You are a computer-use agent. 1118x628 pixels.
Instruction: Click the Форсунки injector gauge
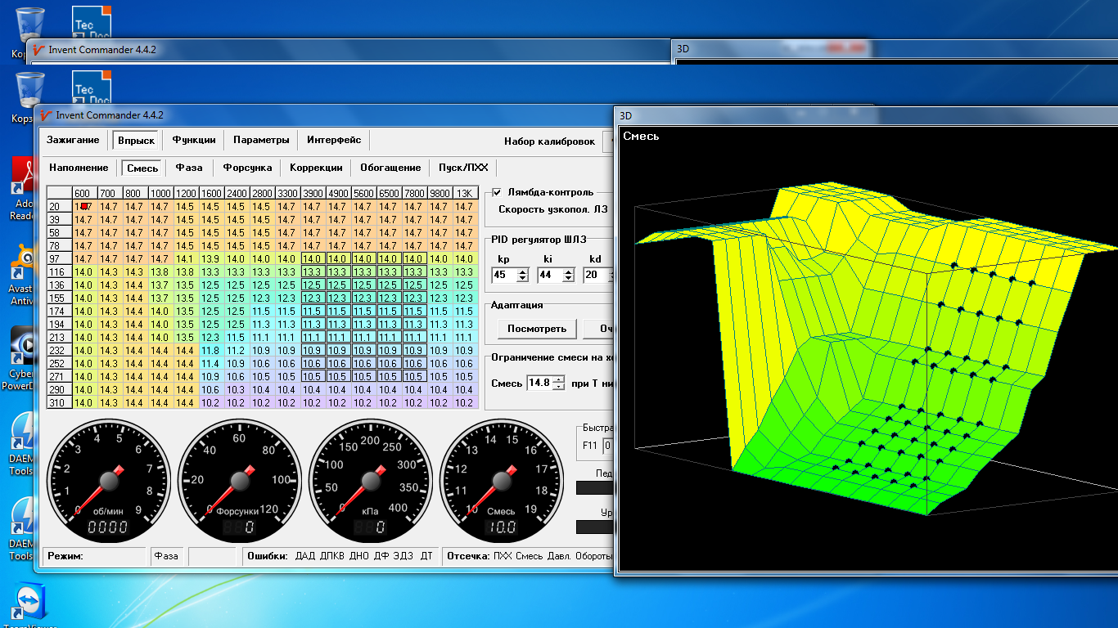[239, 479]
